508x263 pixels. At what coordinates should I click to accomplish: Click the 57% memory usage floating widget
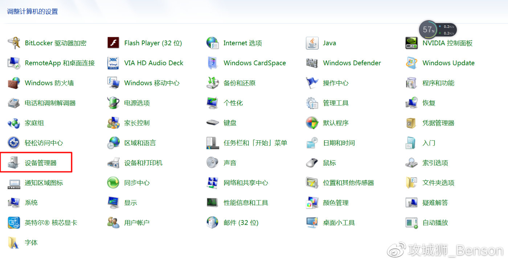pos(429,30)
